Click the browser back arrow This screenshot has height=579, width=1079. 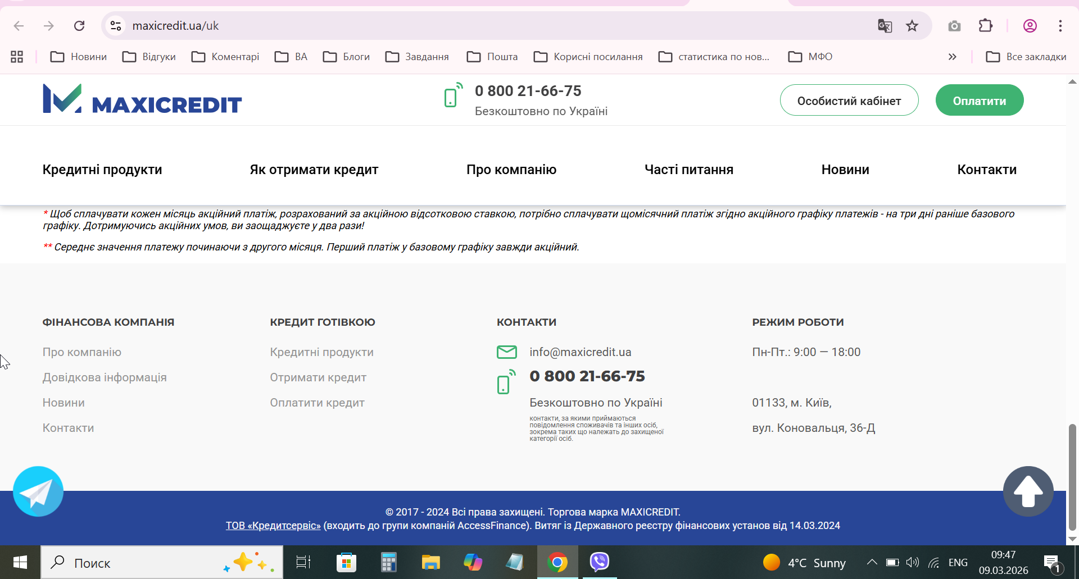click(19, 26)
